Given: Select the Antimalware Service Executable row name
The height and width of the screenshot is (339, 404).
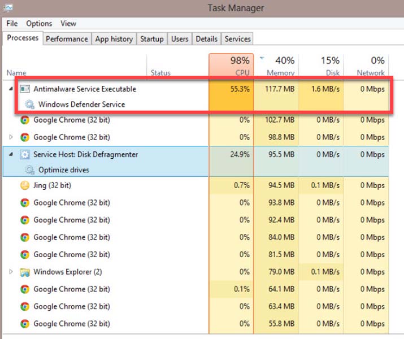Looking at the screenshot, I should [x=85, y=89].
